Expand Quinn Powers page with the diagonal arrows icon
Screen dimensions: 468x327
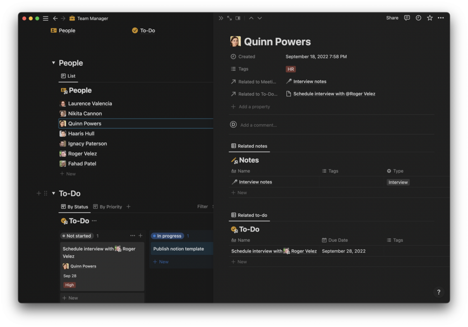pyautogui.click(x=229, y=18)
